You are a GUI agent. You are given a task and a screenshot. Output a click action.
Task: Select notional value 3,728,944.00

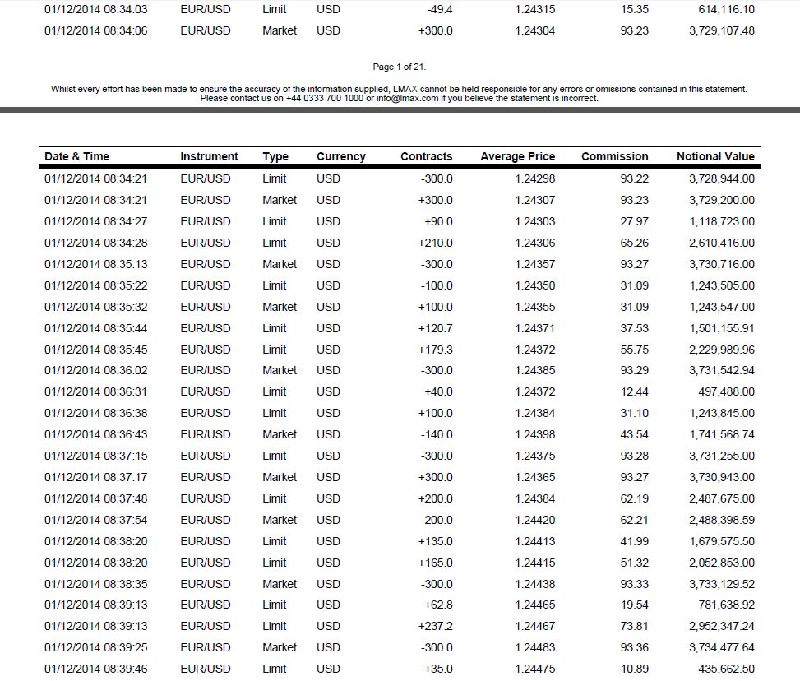click(x=721, y=178)
